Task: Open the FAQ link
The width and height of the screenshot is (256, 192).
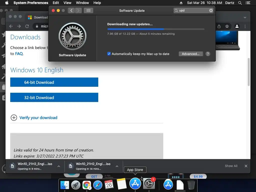Action: point(19,54)
